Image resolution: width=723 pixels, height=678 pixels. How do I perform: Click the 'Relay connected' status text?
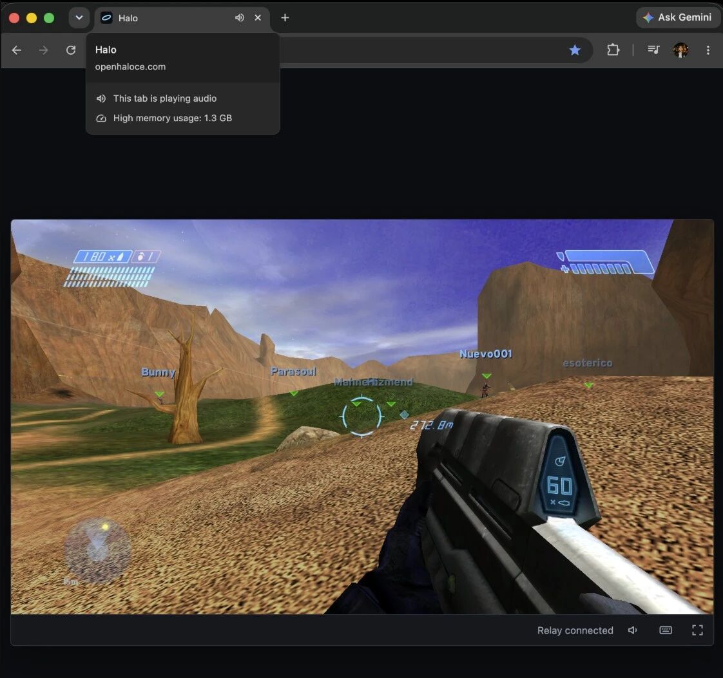pos(575,630)
